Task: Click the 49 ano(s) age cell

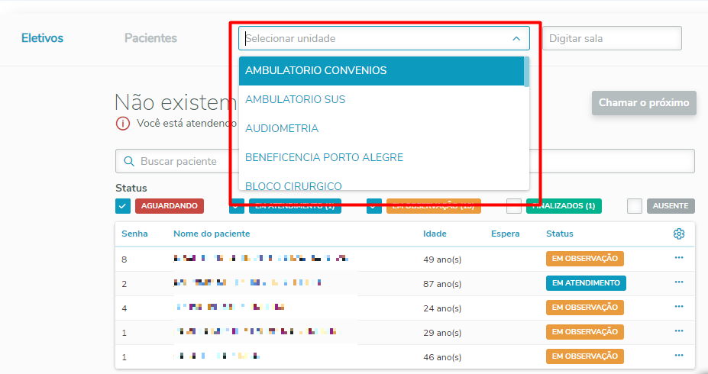Action: (x=442, y=260)
